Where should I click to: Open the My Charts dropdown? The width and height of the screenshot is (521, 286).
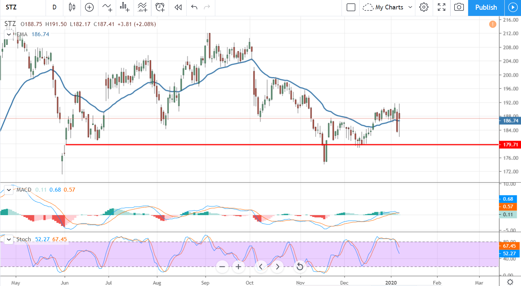click(387, 7)
